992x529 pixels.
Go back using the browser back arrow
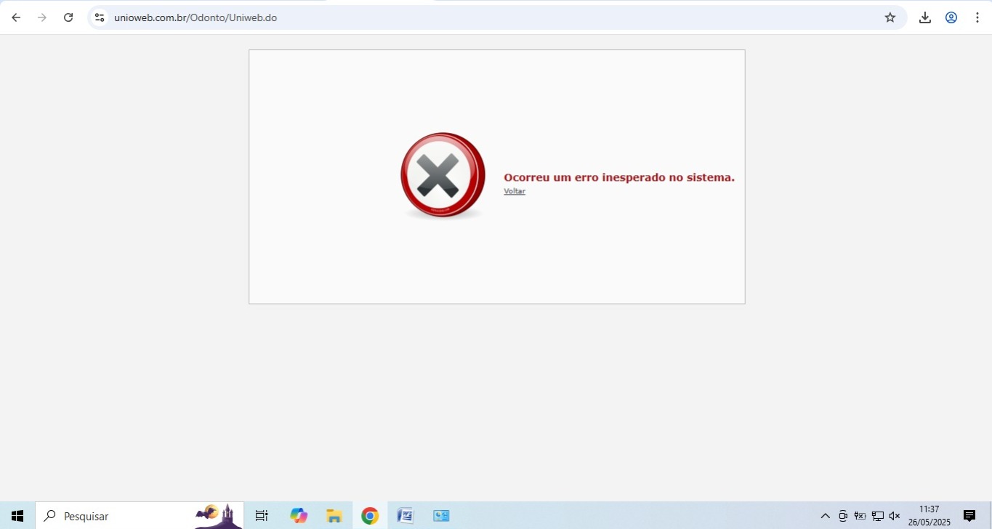16,17
